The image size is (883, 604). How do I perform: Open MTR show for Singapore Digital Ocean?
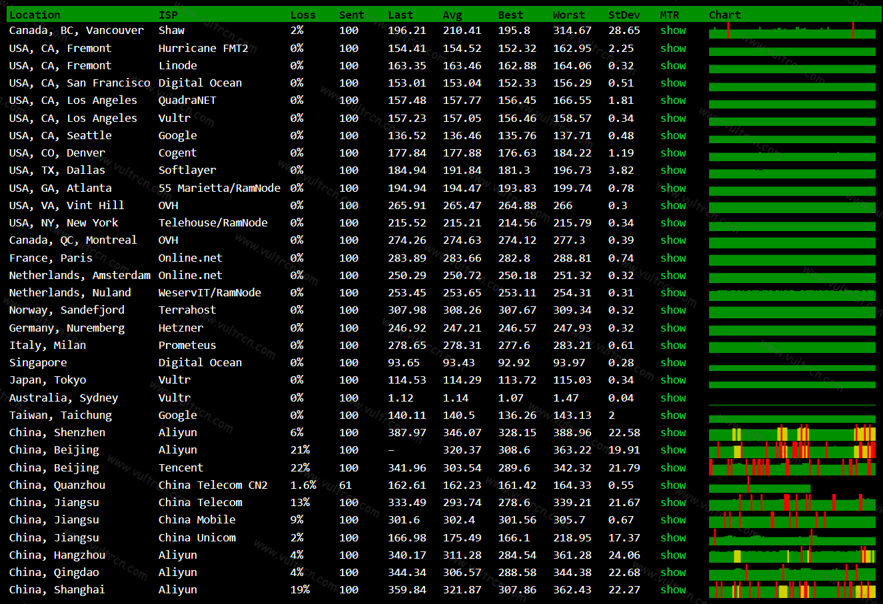pyautogui.click(x=673, y=362)
